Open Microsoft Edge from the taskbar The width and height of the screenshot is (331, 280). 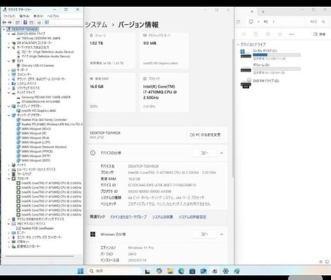181,271
